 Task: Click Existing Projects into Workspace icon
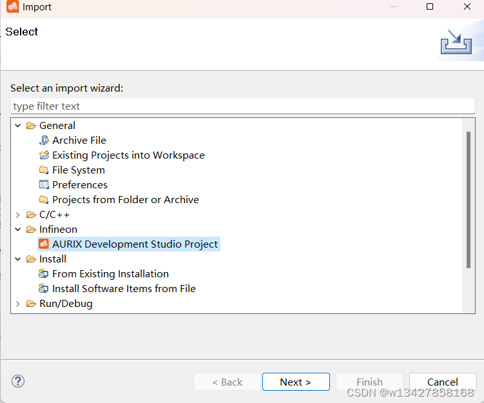coord(44,155)
